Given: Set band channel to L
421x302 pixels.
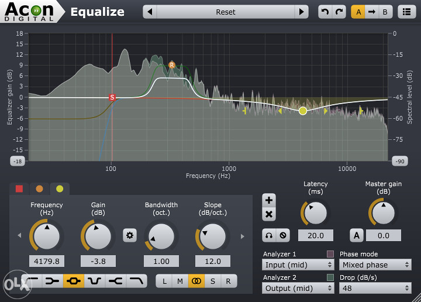Looking at the screenshot, I should (x=164, y=281).
